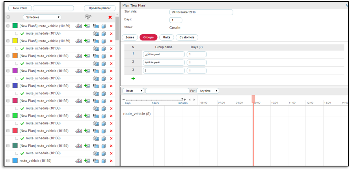Viewport: 350px width, 170px height.
Task: Add schedule to light blue route_vehicle route
Action: tap(87, 161)
